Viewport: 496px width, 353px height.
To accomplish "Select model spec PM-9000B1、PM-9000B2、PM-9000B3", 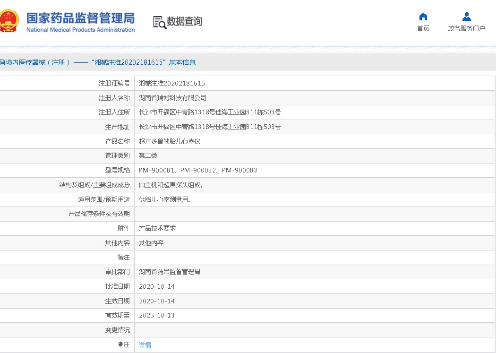I will point(198,170).
